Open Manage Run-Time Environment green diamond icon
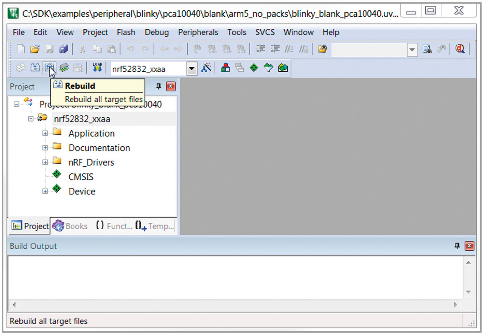The width and height of the screenshot is (483, 335). click(x=254, y=68)
